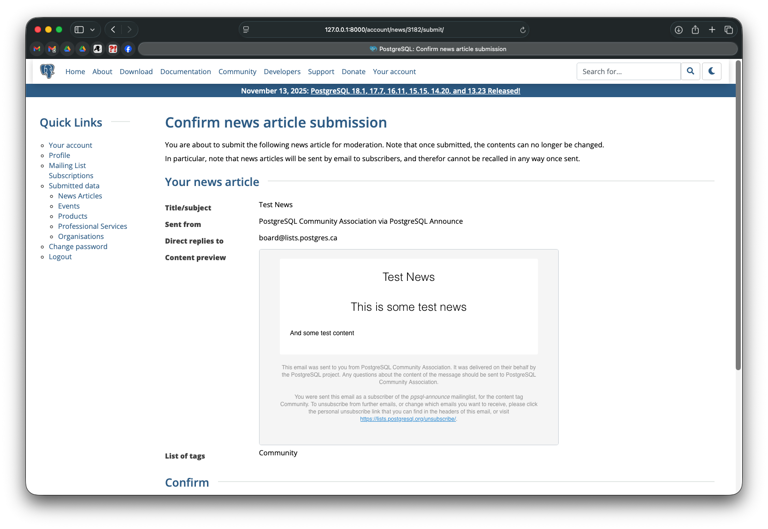The width and height of the screenshot is (768, 529).
Task: Open the Safari share icon
Action: pyautogui.click(x=695, y=30)
